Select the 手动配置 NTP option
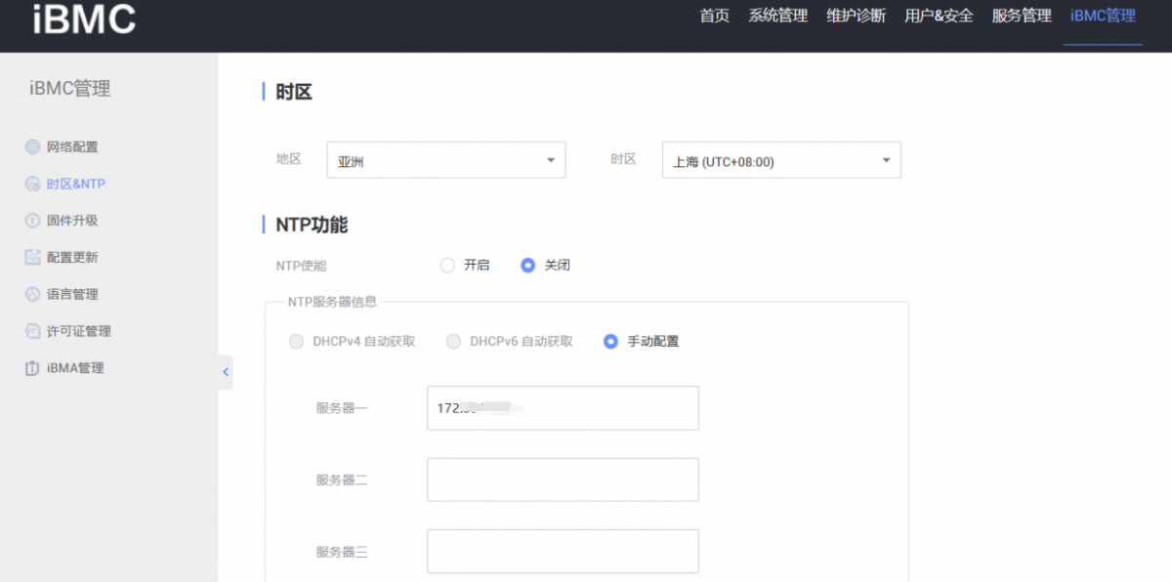 coord(610,342)
